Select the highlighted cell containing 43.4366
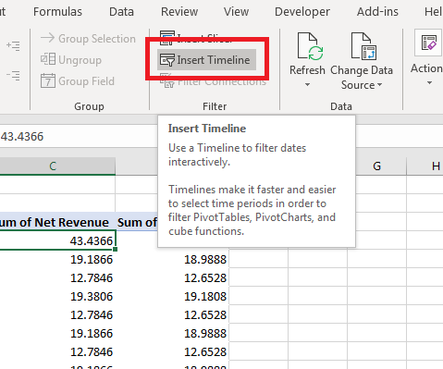 pyautogui.click(x=57, y=240)
